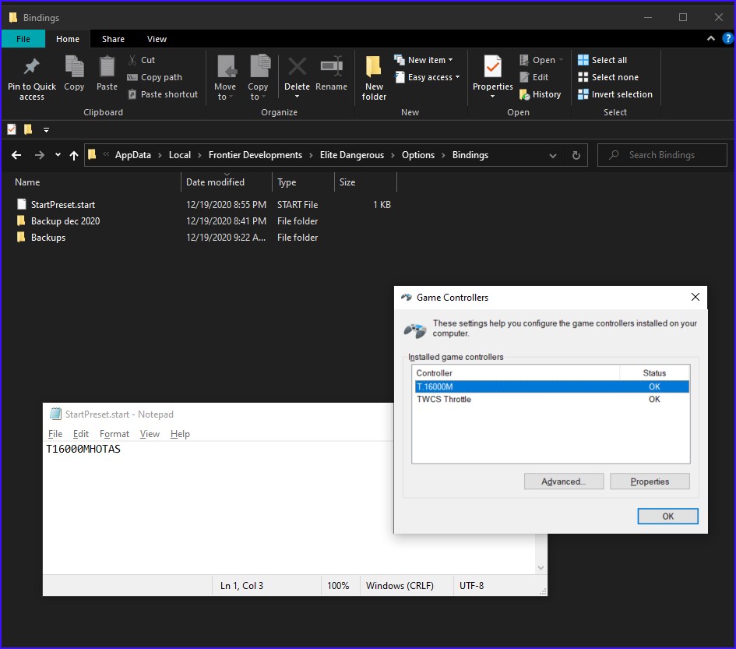Open the File tab in Explorer
Image resolution: width=736 pixels, height=649 pixels.
point(23,39)
